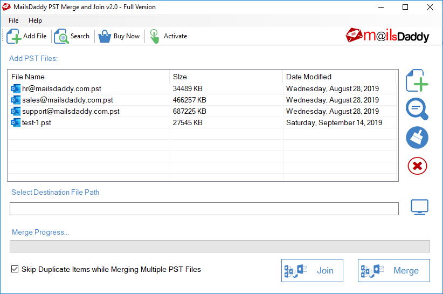Click the Outlook icon of test-1.pst
This screenshot has width=443, height=294.
(16, 122)
